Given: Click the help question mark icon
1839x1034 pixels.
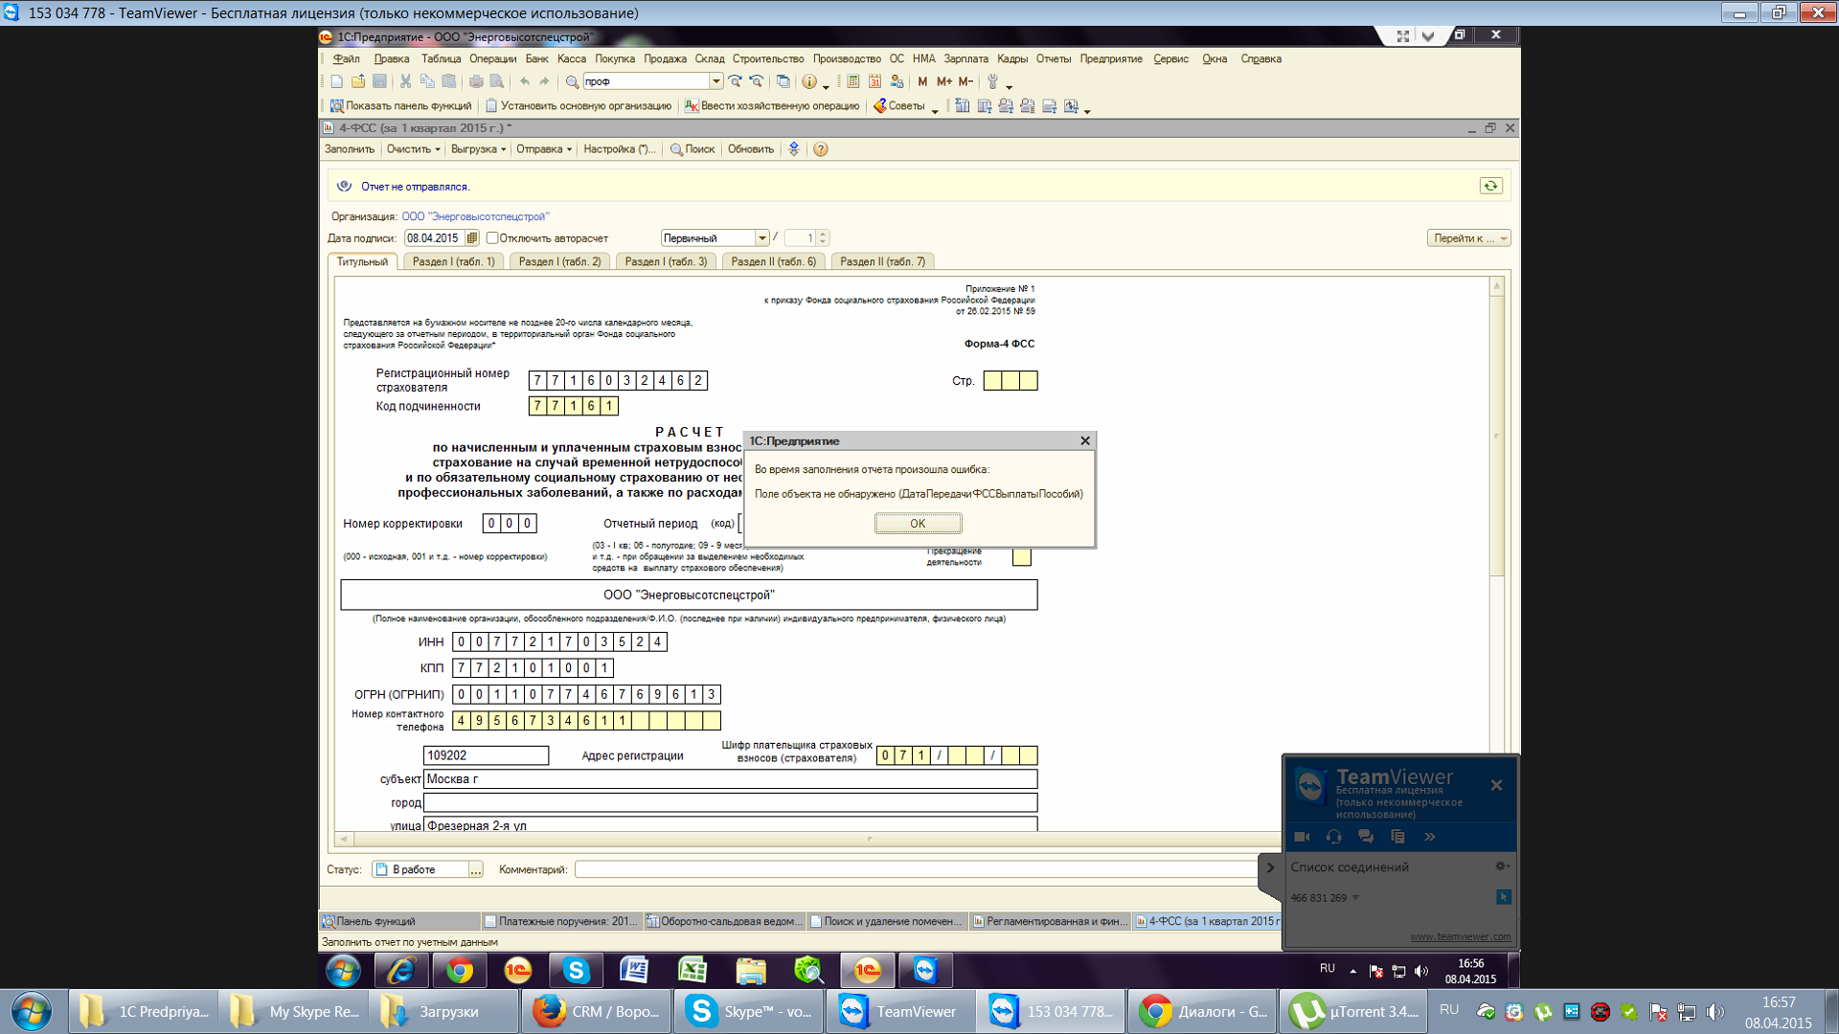Looking at the screenshot, I should click(821, 149).
